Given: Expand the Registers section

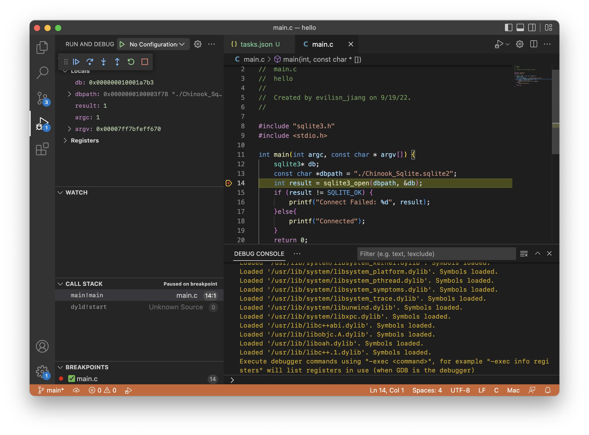Looking at the screenshot, I should point(65,141).
